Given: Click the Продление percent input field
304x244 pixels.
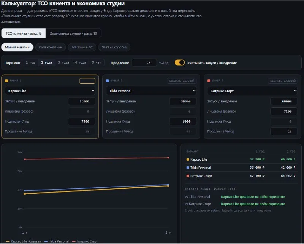Looking at the screenshot, I should [x=144, y=62].
